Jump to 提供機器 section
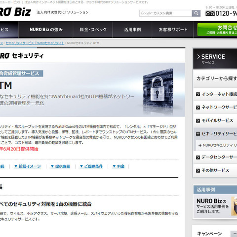The height and width of the screenshot is (237, 237). [60, 166]
